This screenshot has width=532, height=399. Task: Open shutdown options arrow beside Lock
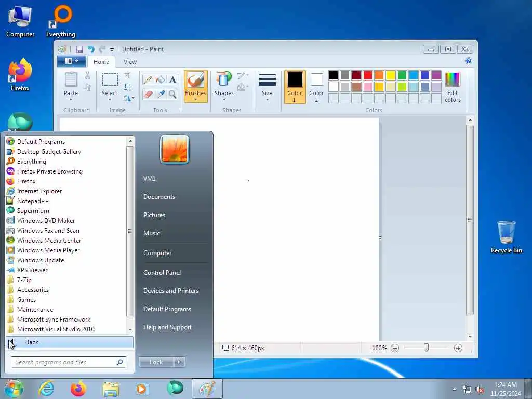coord(179,362)
